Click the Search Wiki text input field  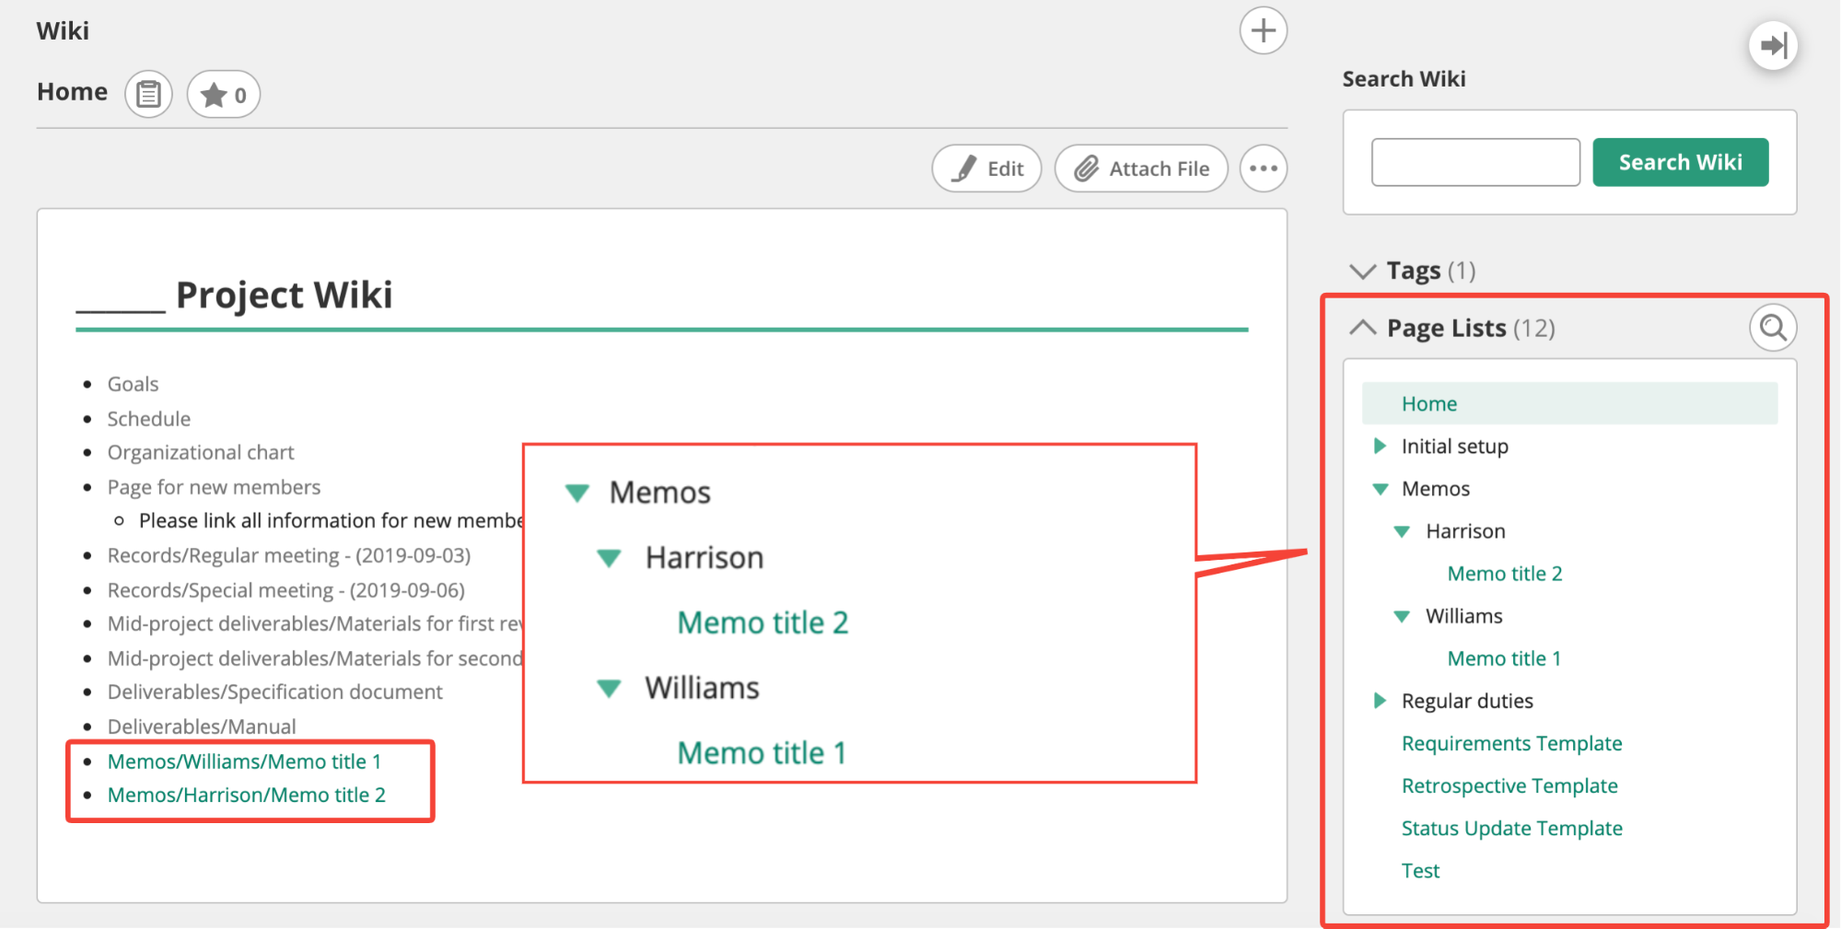coord(1475,163)
